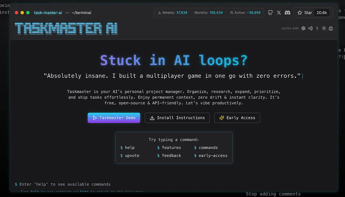Request Early Access

[x=237, y=118]
